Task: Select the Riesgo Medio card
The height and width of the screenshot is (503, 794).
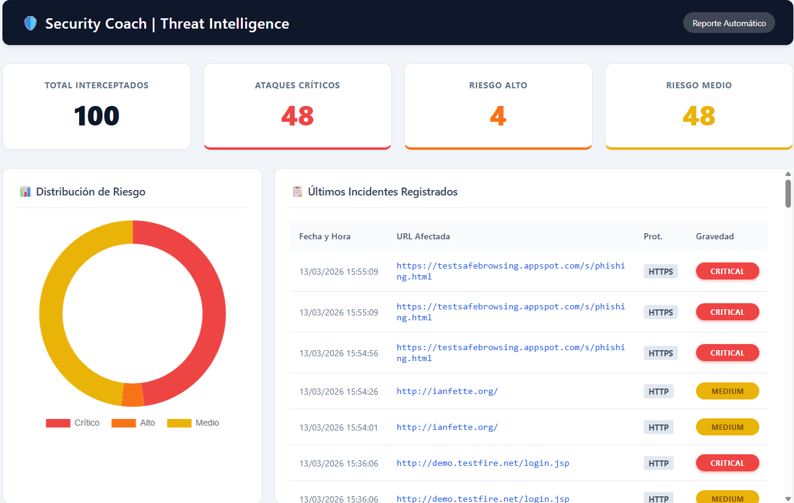Action: coord(699,107)
